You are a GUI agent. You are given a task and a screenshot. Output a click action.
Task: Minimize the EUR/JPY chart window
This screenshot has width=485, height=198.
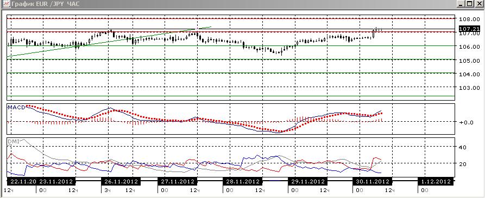461,4
